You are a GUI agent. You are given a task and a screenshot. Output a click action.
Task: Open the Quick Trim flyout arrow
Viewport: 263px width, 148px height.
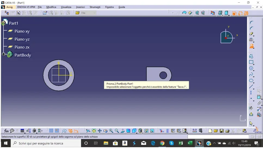point(253,36)
